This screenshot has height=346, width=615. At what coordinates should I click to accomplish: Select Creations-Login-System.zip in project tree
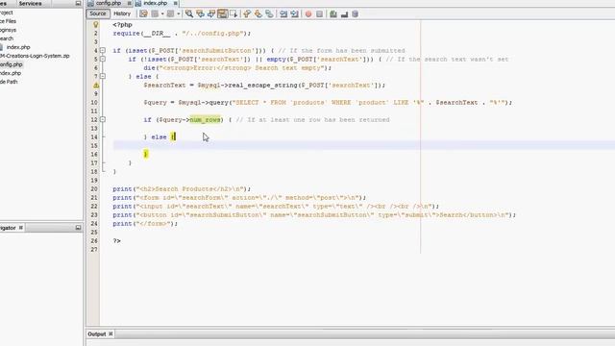pos(35,56)
